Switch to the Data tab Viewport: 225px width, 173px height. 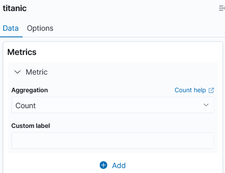click(11, 28)
